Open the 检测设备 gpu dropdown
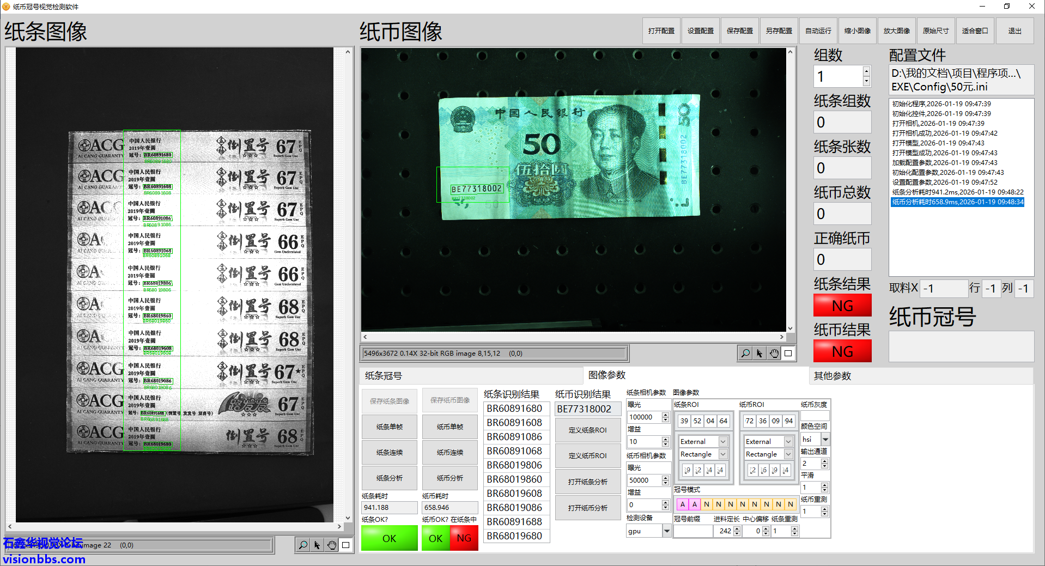 [x=666, y=531]
